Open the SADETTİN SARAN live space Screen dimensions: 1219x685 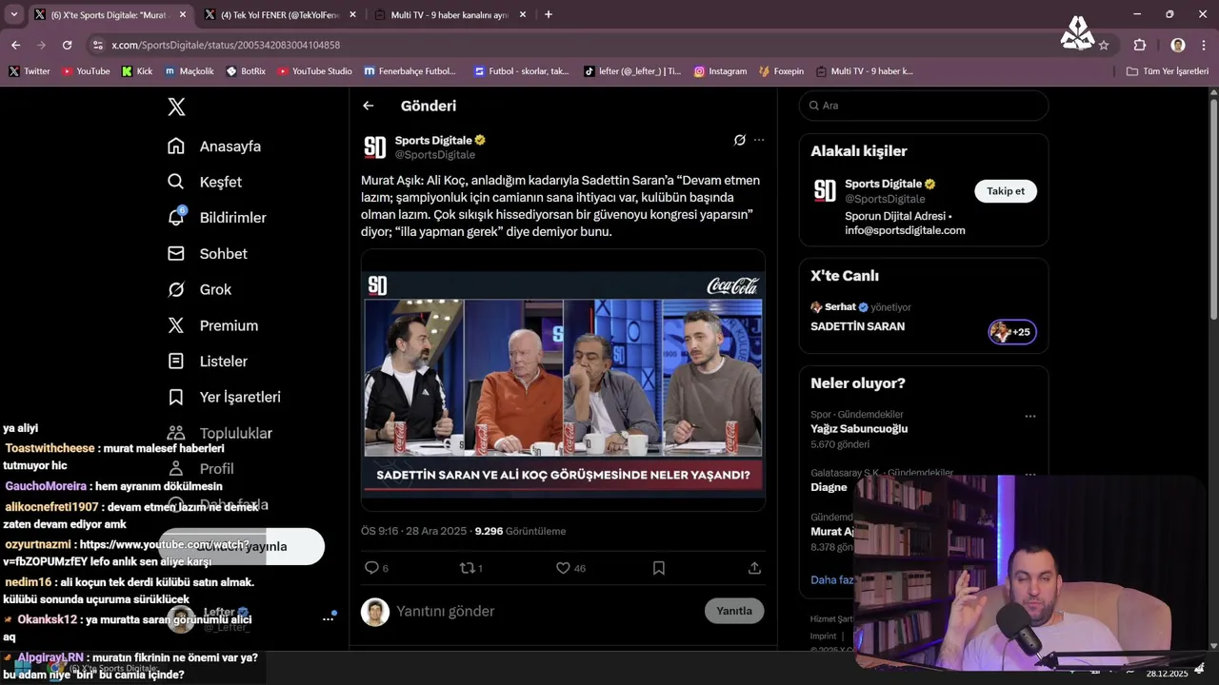[857, 326]
